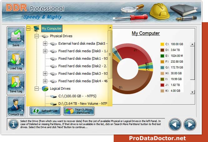Proceed with the Next arrow button
This screenshot has height=142, width=208.
[x=190, y=124]
